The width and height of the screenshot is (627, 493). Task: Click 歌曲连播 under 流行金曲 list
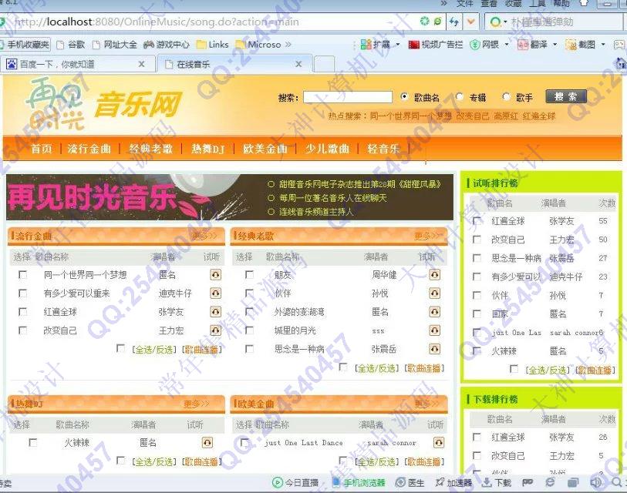tap(201, 350)
